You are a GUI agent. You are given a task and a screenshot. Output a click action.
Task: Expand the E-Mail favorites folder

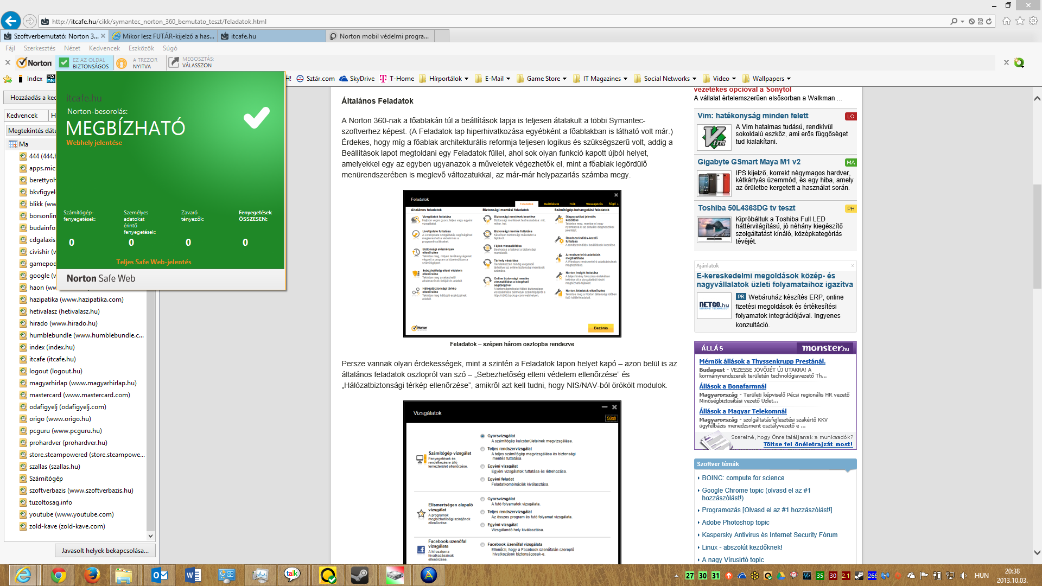click(x=492, y=79)
